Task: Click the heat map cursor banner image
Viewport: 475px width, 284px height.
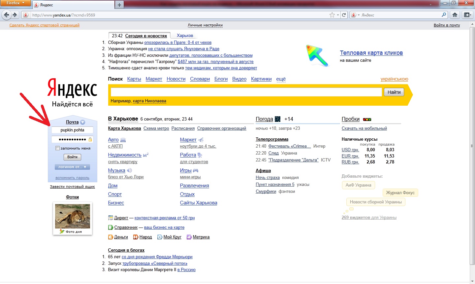Action: (318, 55)
